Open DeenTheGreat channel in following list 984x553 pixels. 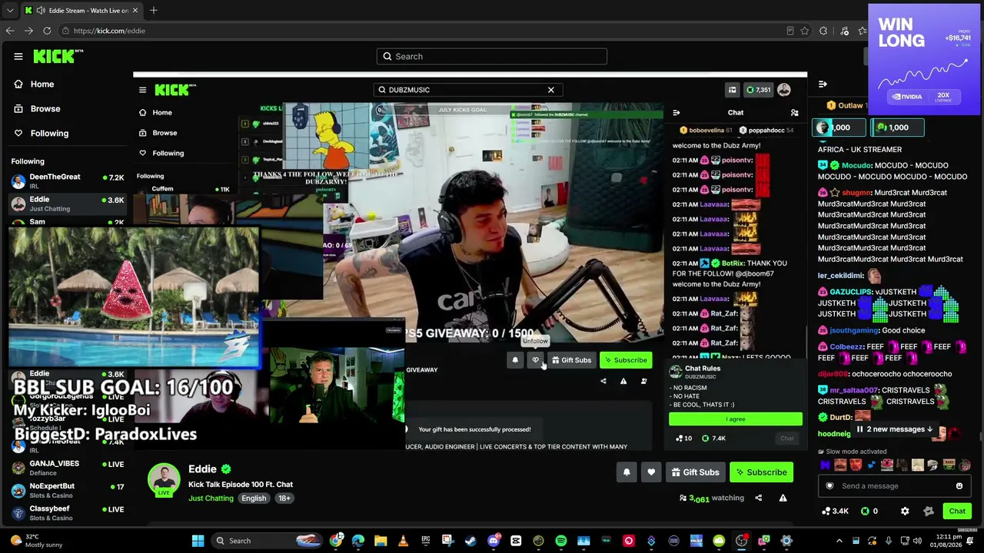67,180
